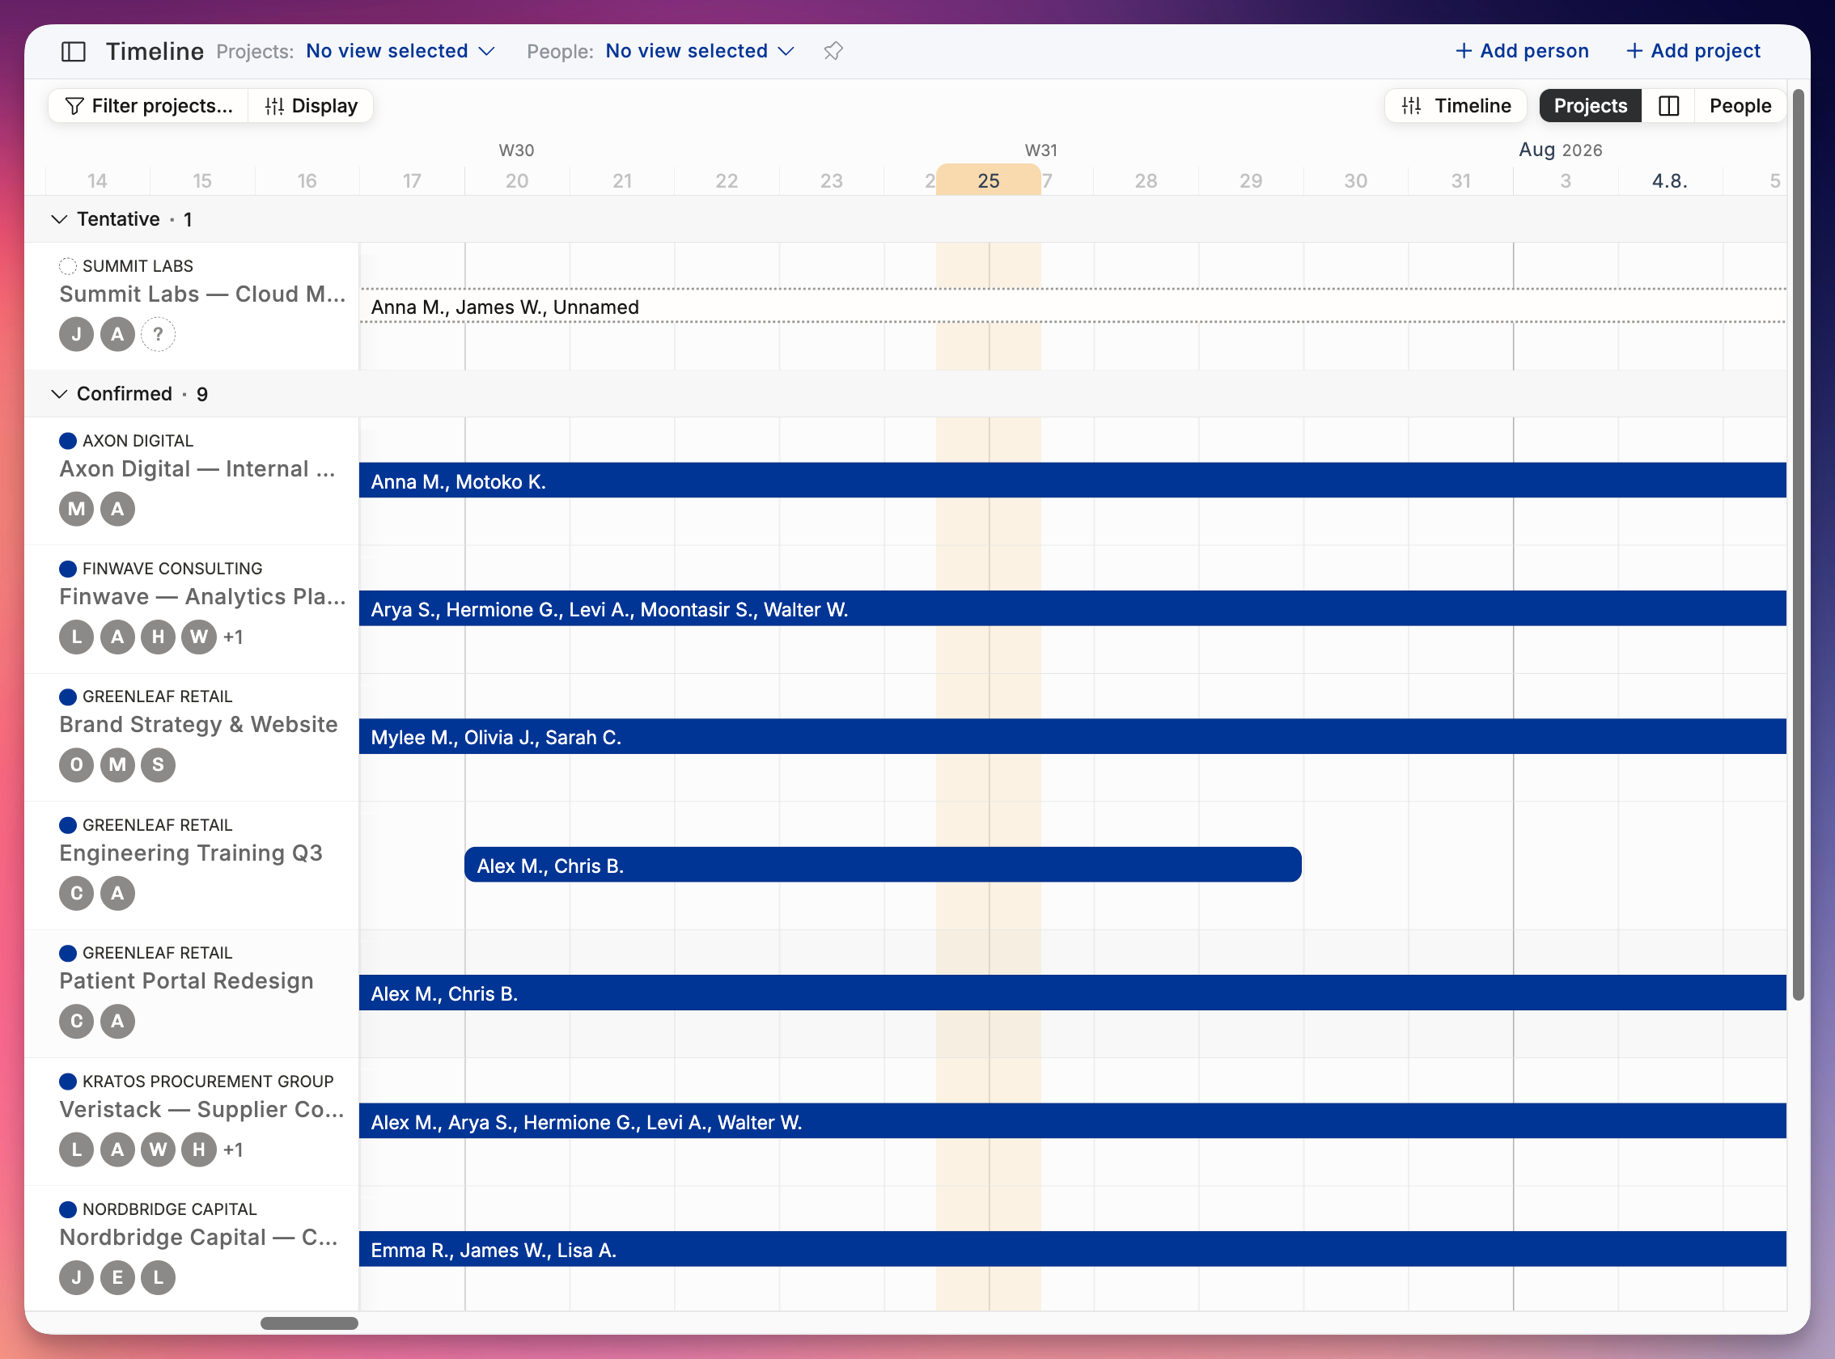Open Projects view dropdown
The height and width of the screenshot is (1359, 1835).
(400, 51)
